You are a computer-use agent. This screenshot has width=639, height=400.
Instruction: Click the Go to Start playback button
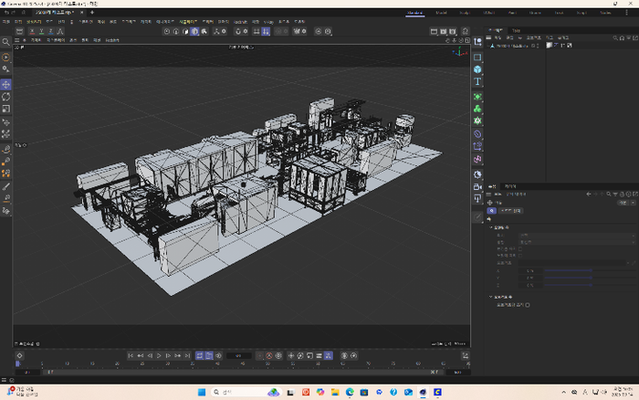click(x=131, y=355)
